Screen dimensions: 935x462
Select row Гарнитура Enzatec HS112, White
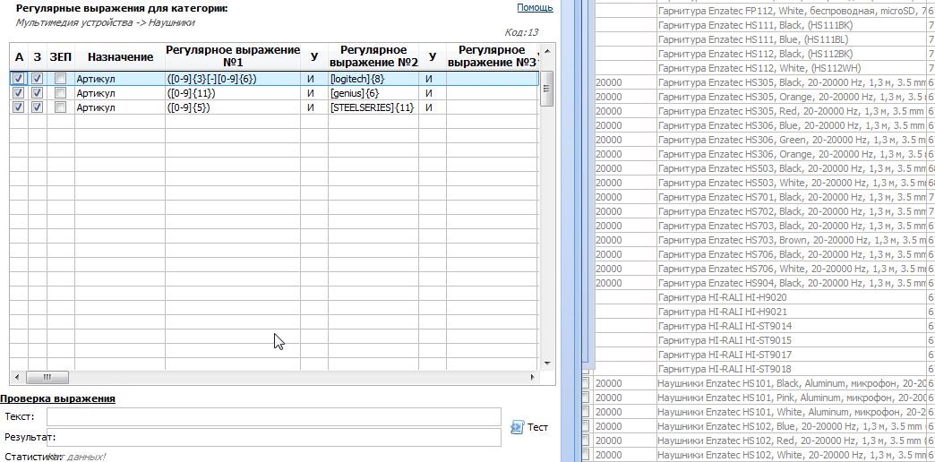pyautogui.click(x=792, y=68)
